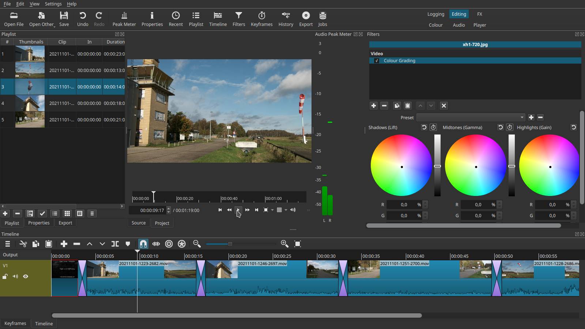Toggle timeline snapping magnet icon
This screenshot has height=329, width=585.
point(143,244)
